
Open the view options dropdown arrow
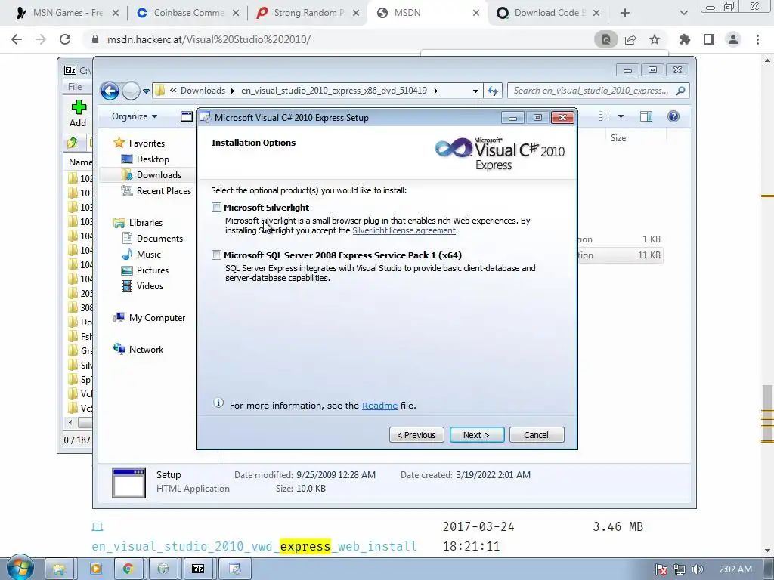click(x=621, y=116)
